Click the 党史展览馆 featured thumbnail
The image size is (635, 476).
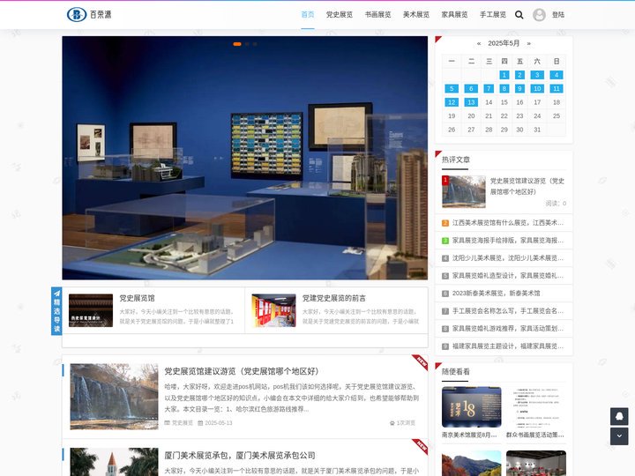tap(91, 310)
